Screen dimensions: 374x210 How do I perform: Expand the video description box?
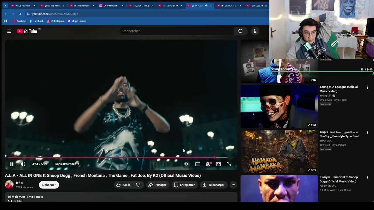click(x=121, y=197)
